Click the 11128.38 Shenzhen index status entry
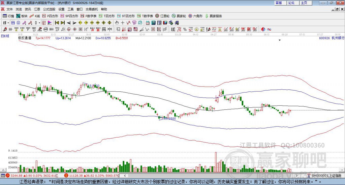Image resolution: width=345 pixels, height=185 pixels. [x=92, y=176]
